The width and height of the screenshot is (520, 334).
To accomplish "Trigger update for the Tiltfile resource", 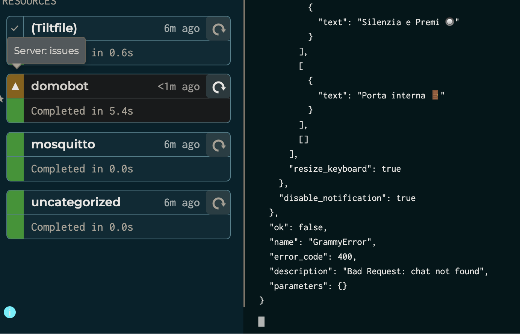I will click(x=218, y=29).
